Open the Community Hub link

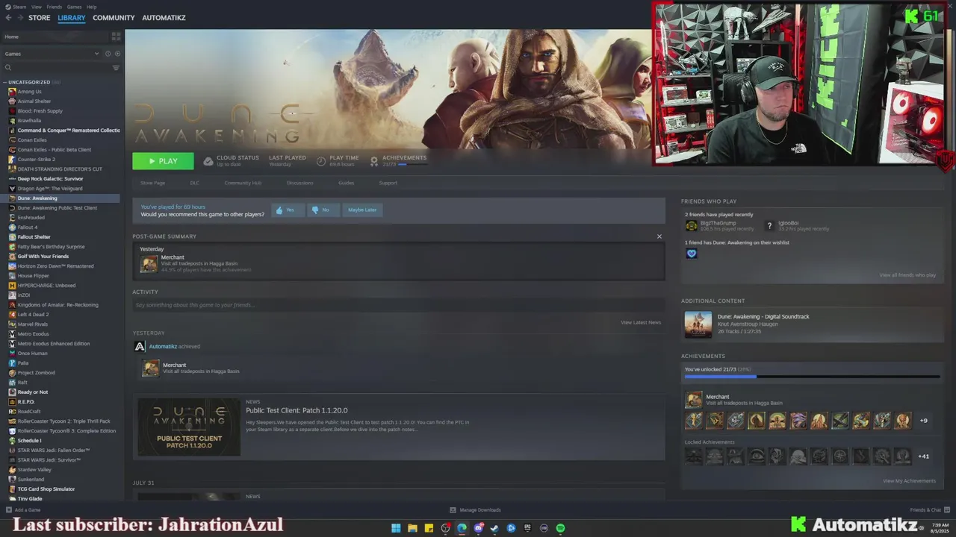click(243, 183)
